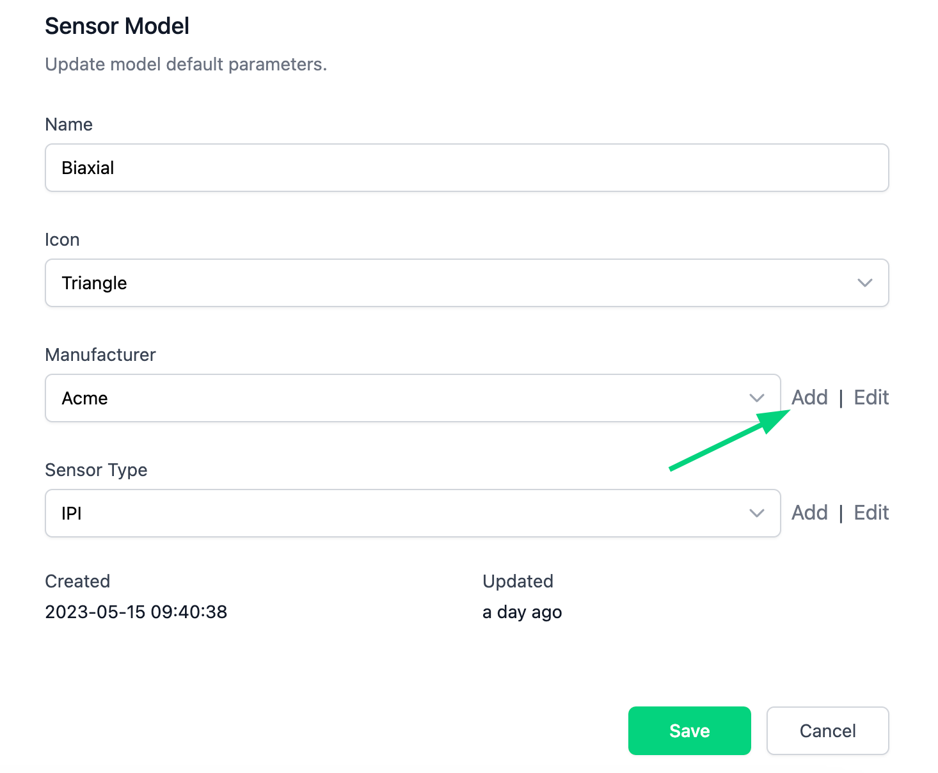This screenshot has height=773, width=938.
Task: Click the Sensor Model heading
Action: pyautogui.click(x=117, y=26)
